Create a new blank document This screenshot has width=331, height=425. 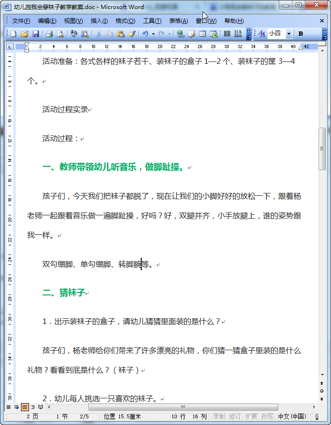point(13,34)
